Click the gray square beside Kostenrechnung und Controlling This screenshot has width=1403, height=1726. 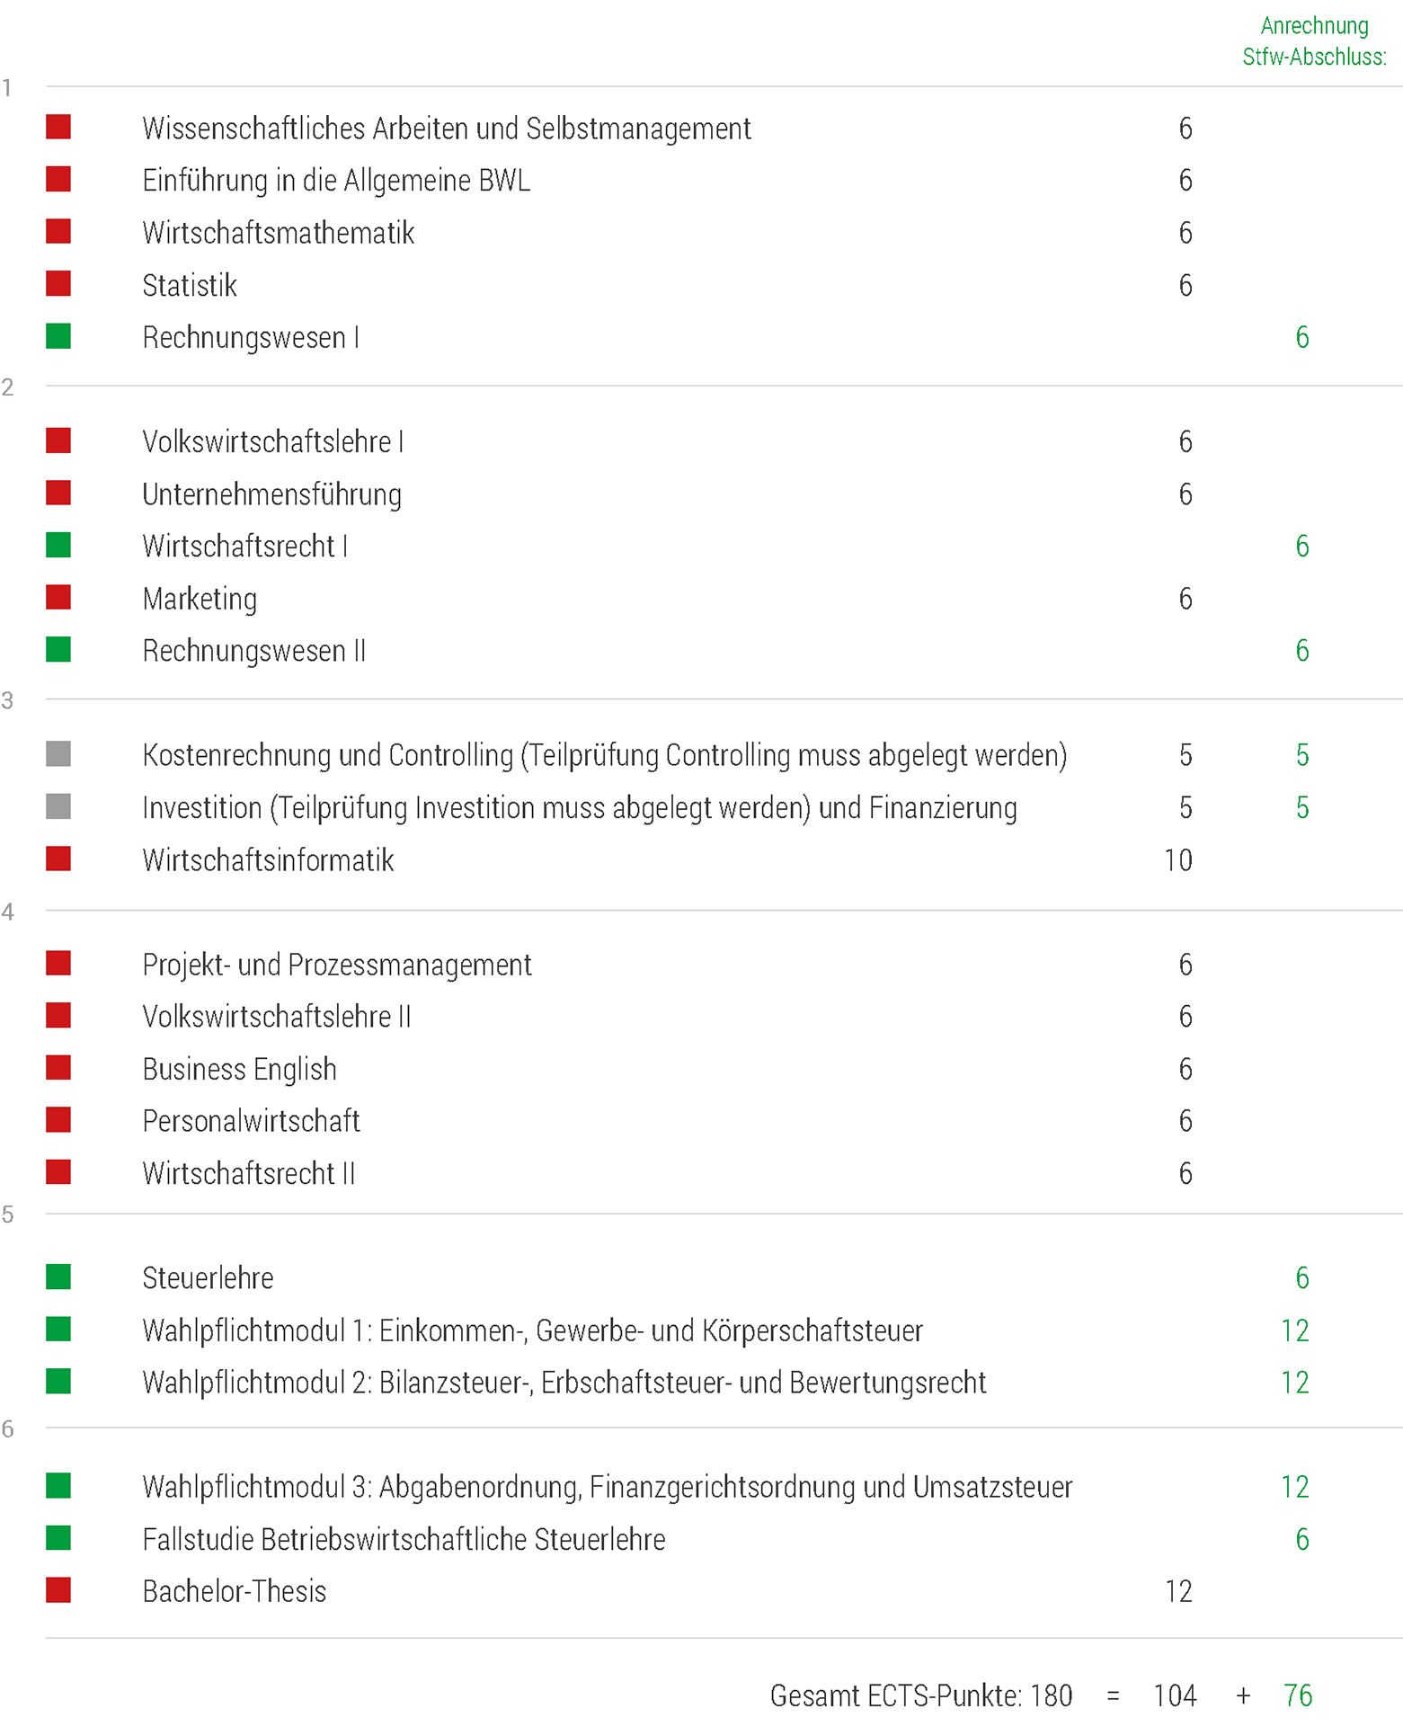pos(58,753)
